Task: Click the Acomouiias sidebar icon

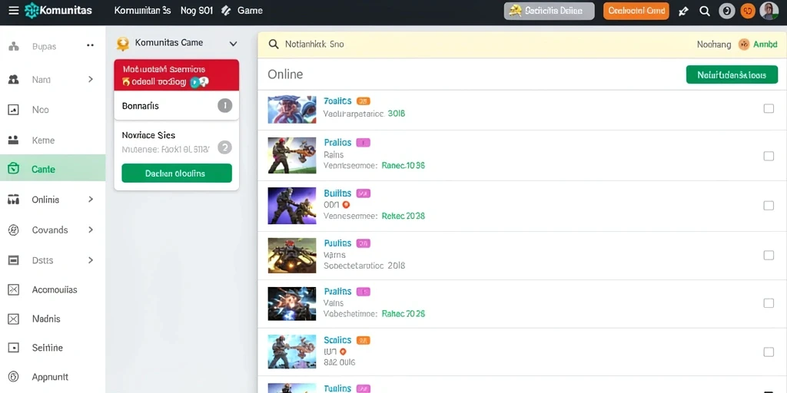Action: pos(14,289)
